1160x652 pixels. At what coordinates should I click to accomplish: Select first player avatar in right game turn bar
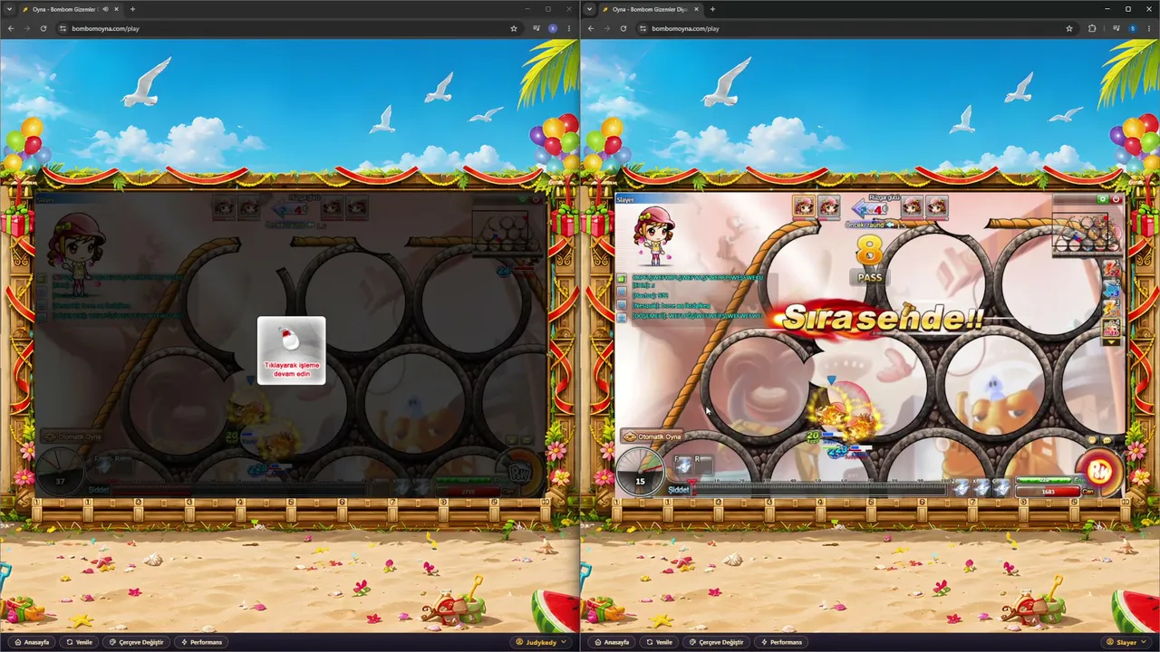coord(804,206)
